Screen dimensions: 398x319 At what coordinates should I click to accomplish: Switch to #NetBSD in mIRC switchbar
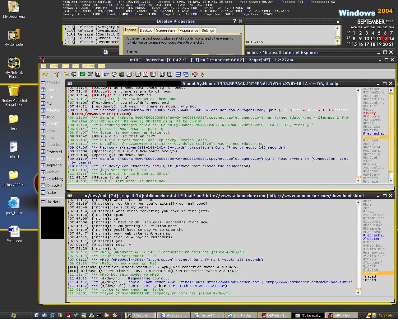[x=52, y=110]
